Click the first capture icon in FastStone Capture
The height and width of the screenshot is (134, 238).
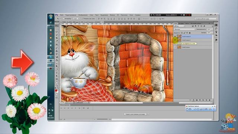pyautogui.click(x=187, y=109)
